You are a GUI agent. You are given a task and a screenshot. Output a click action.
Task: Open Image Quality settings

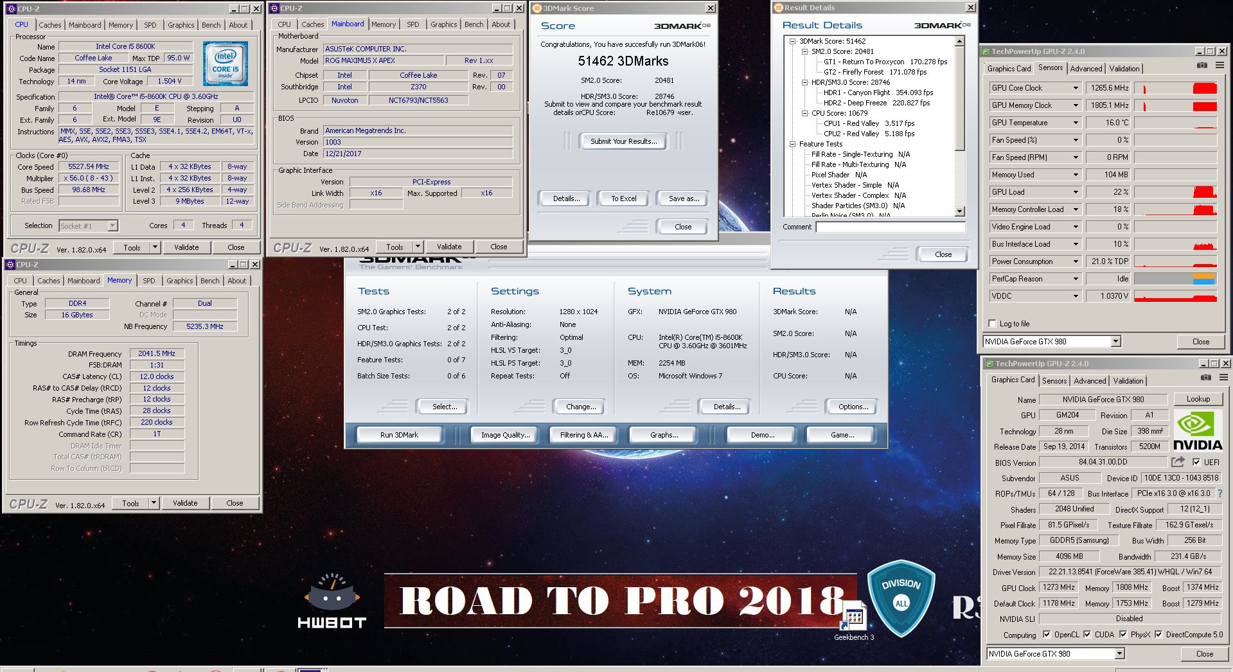[506, 435]
